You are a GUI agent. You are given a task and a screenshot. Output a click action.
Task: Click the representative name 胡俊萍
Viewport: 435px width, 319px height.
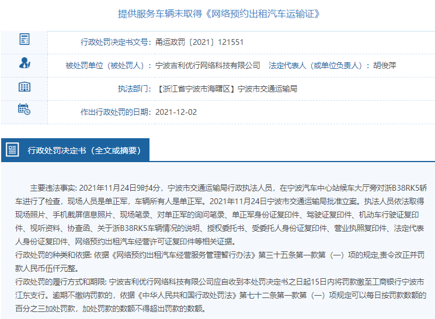(x=384, y=66)
